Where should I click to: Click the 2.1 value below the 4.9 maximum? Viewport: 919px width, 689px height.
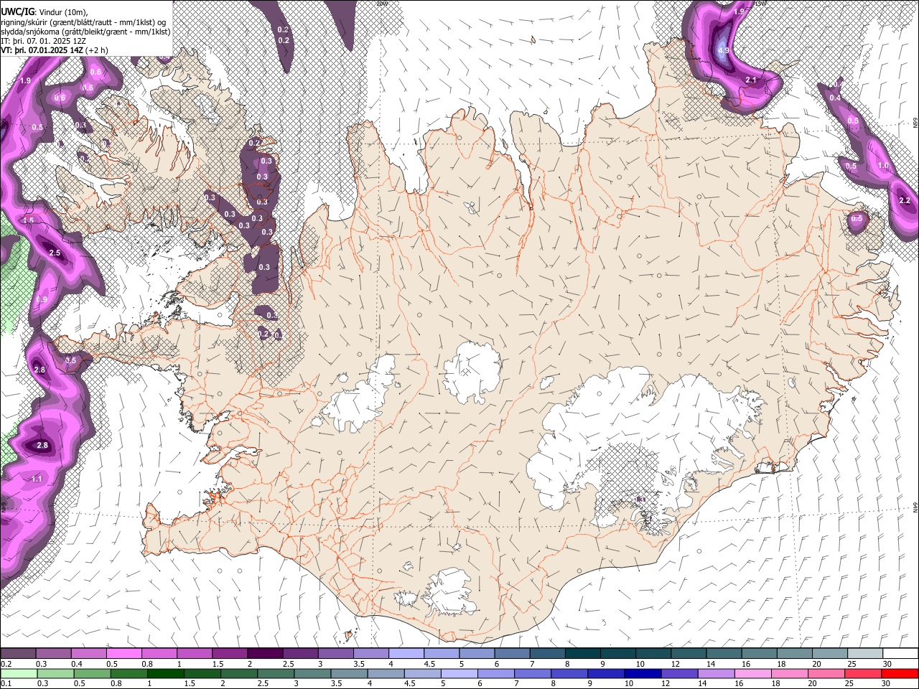click(751, 80)
